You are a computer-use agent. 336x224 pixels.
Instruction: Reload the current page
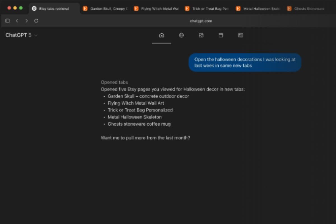click(x=36, y=21)
